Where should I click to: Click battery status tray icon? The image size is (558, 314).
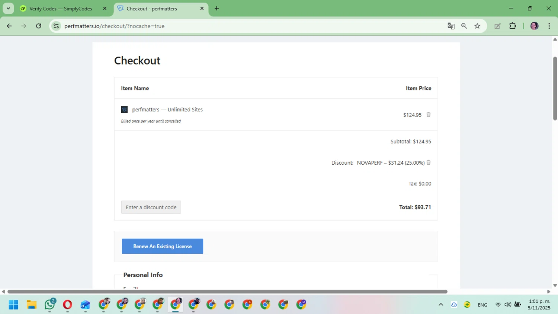(517, 305)
